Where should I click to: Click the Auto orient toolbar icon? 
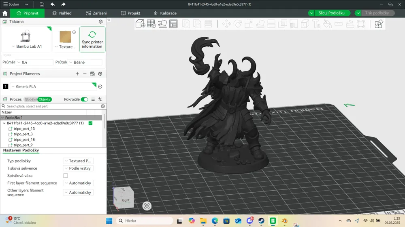pyautogui.click(x=162, y=24)
